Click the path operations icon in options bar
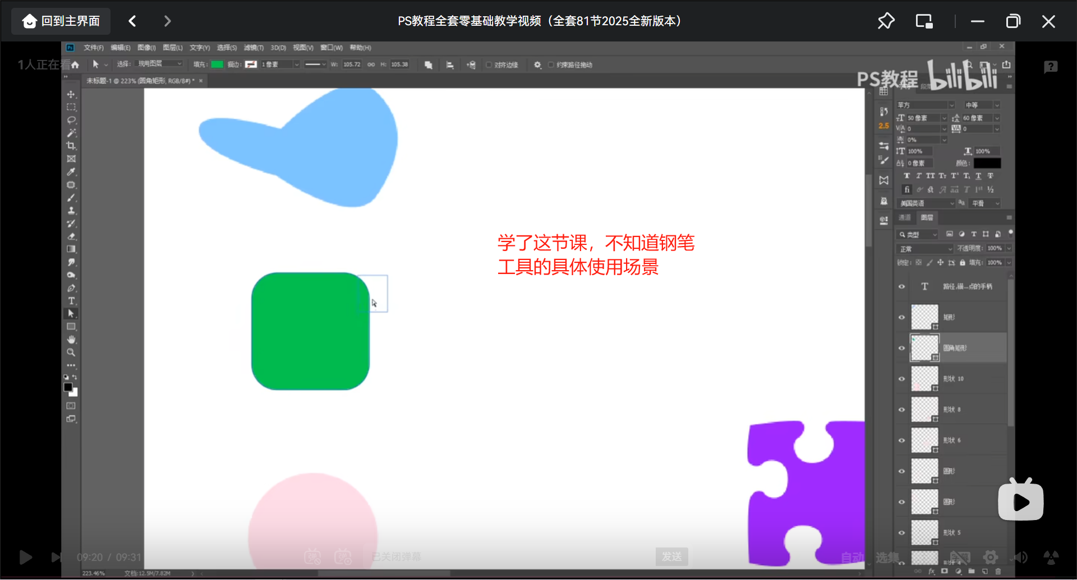Screen dimensions: 1077x580 pyautogui.click(x=429, y=65)
